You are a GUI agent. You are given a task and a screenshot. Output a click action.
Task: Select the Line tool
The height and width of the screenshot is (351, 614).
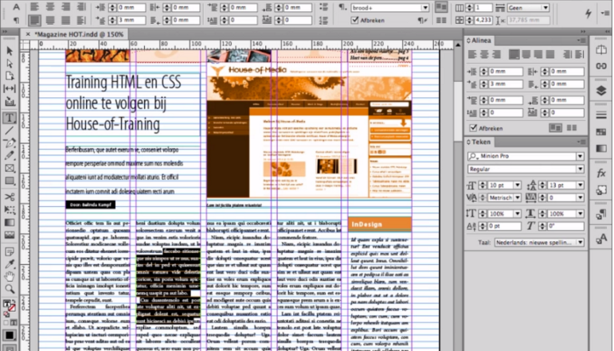coord(10,131)
